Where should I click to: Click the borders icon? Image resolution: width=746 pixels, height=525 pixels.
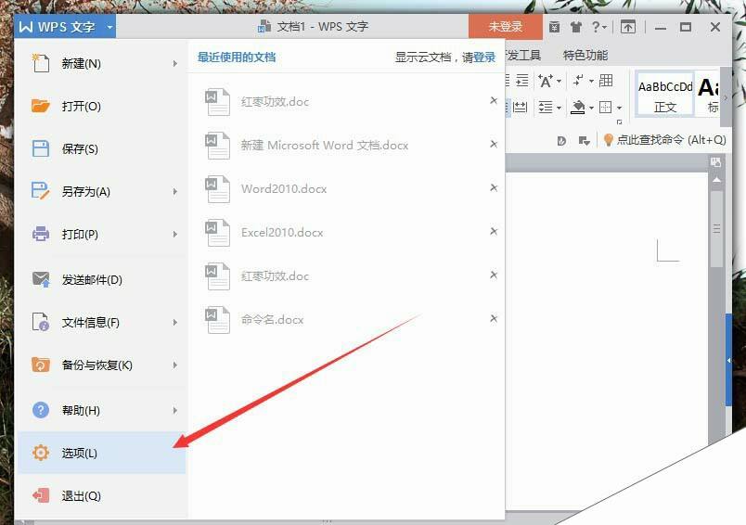click(605, 107)
